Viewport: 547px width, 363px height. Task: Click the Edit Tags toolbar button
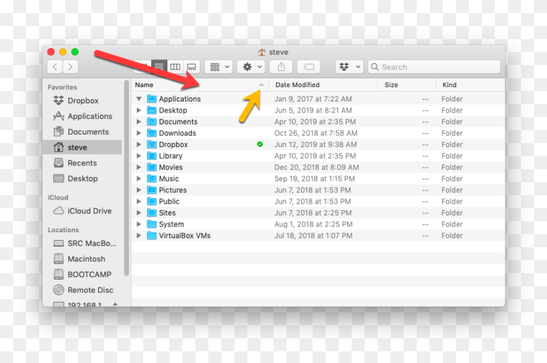coord(309,67)
